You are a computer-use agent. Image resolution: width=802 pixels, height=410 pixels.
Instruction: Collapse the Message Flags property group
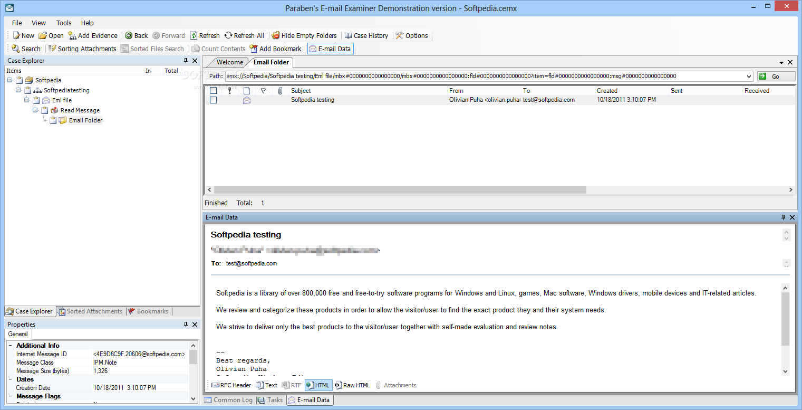10,396
